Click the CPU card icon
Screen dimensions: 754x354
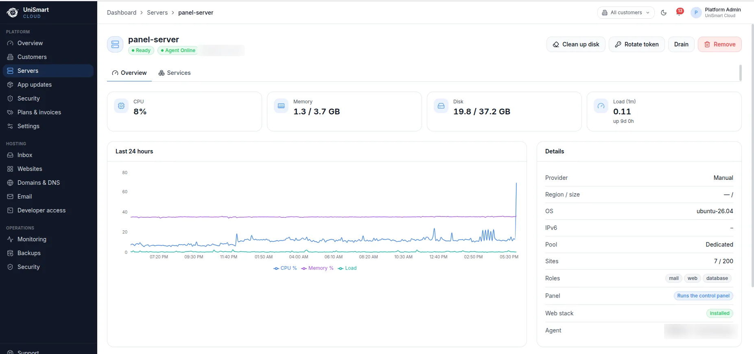[121, 106]
